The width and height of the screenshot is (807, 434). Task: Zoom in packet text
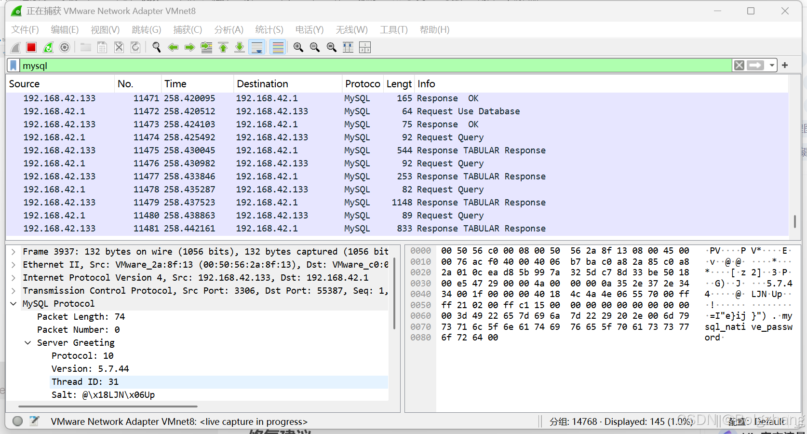pos(298,47)
